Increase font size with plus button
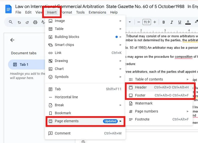This screenshot has height=143, width=198. [155, 22]
